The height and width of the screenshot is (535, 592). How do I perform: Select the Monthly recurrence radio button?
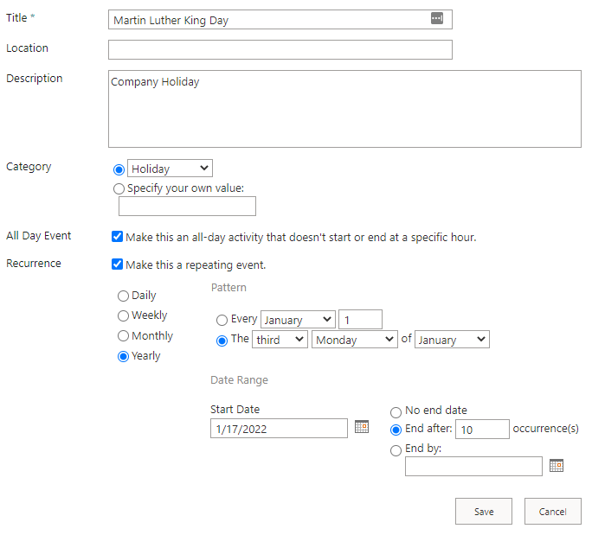(123, 336)
